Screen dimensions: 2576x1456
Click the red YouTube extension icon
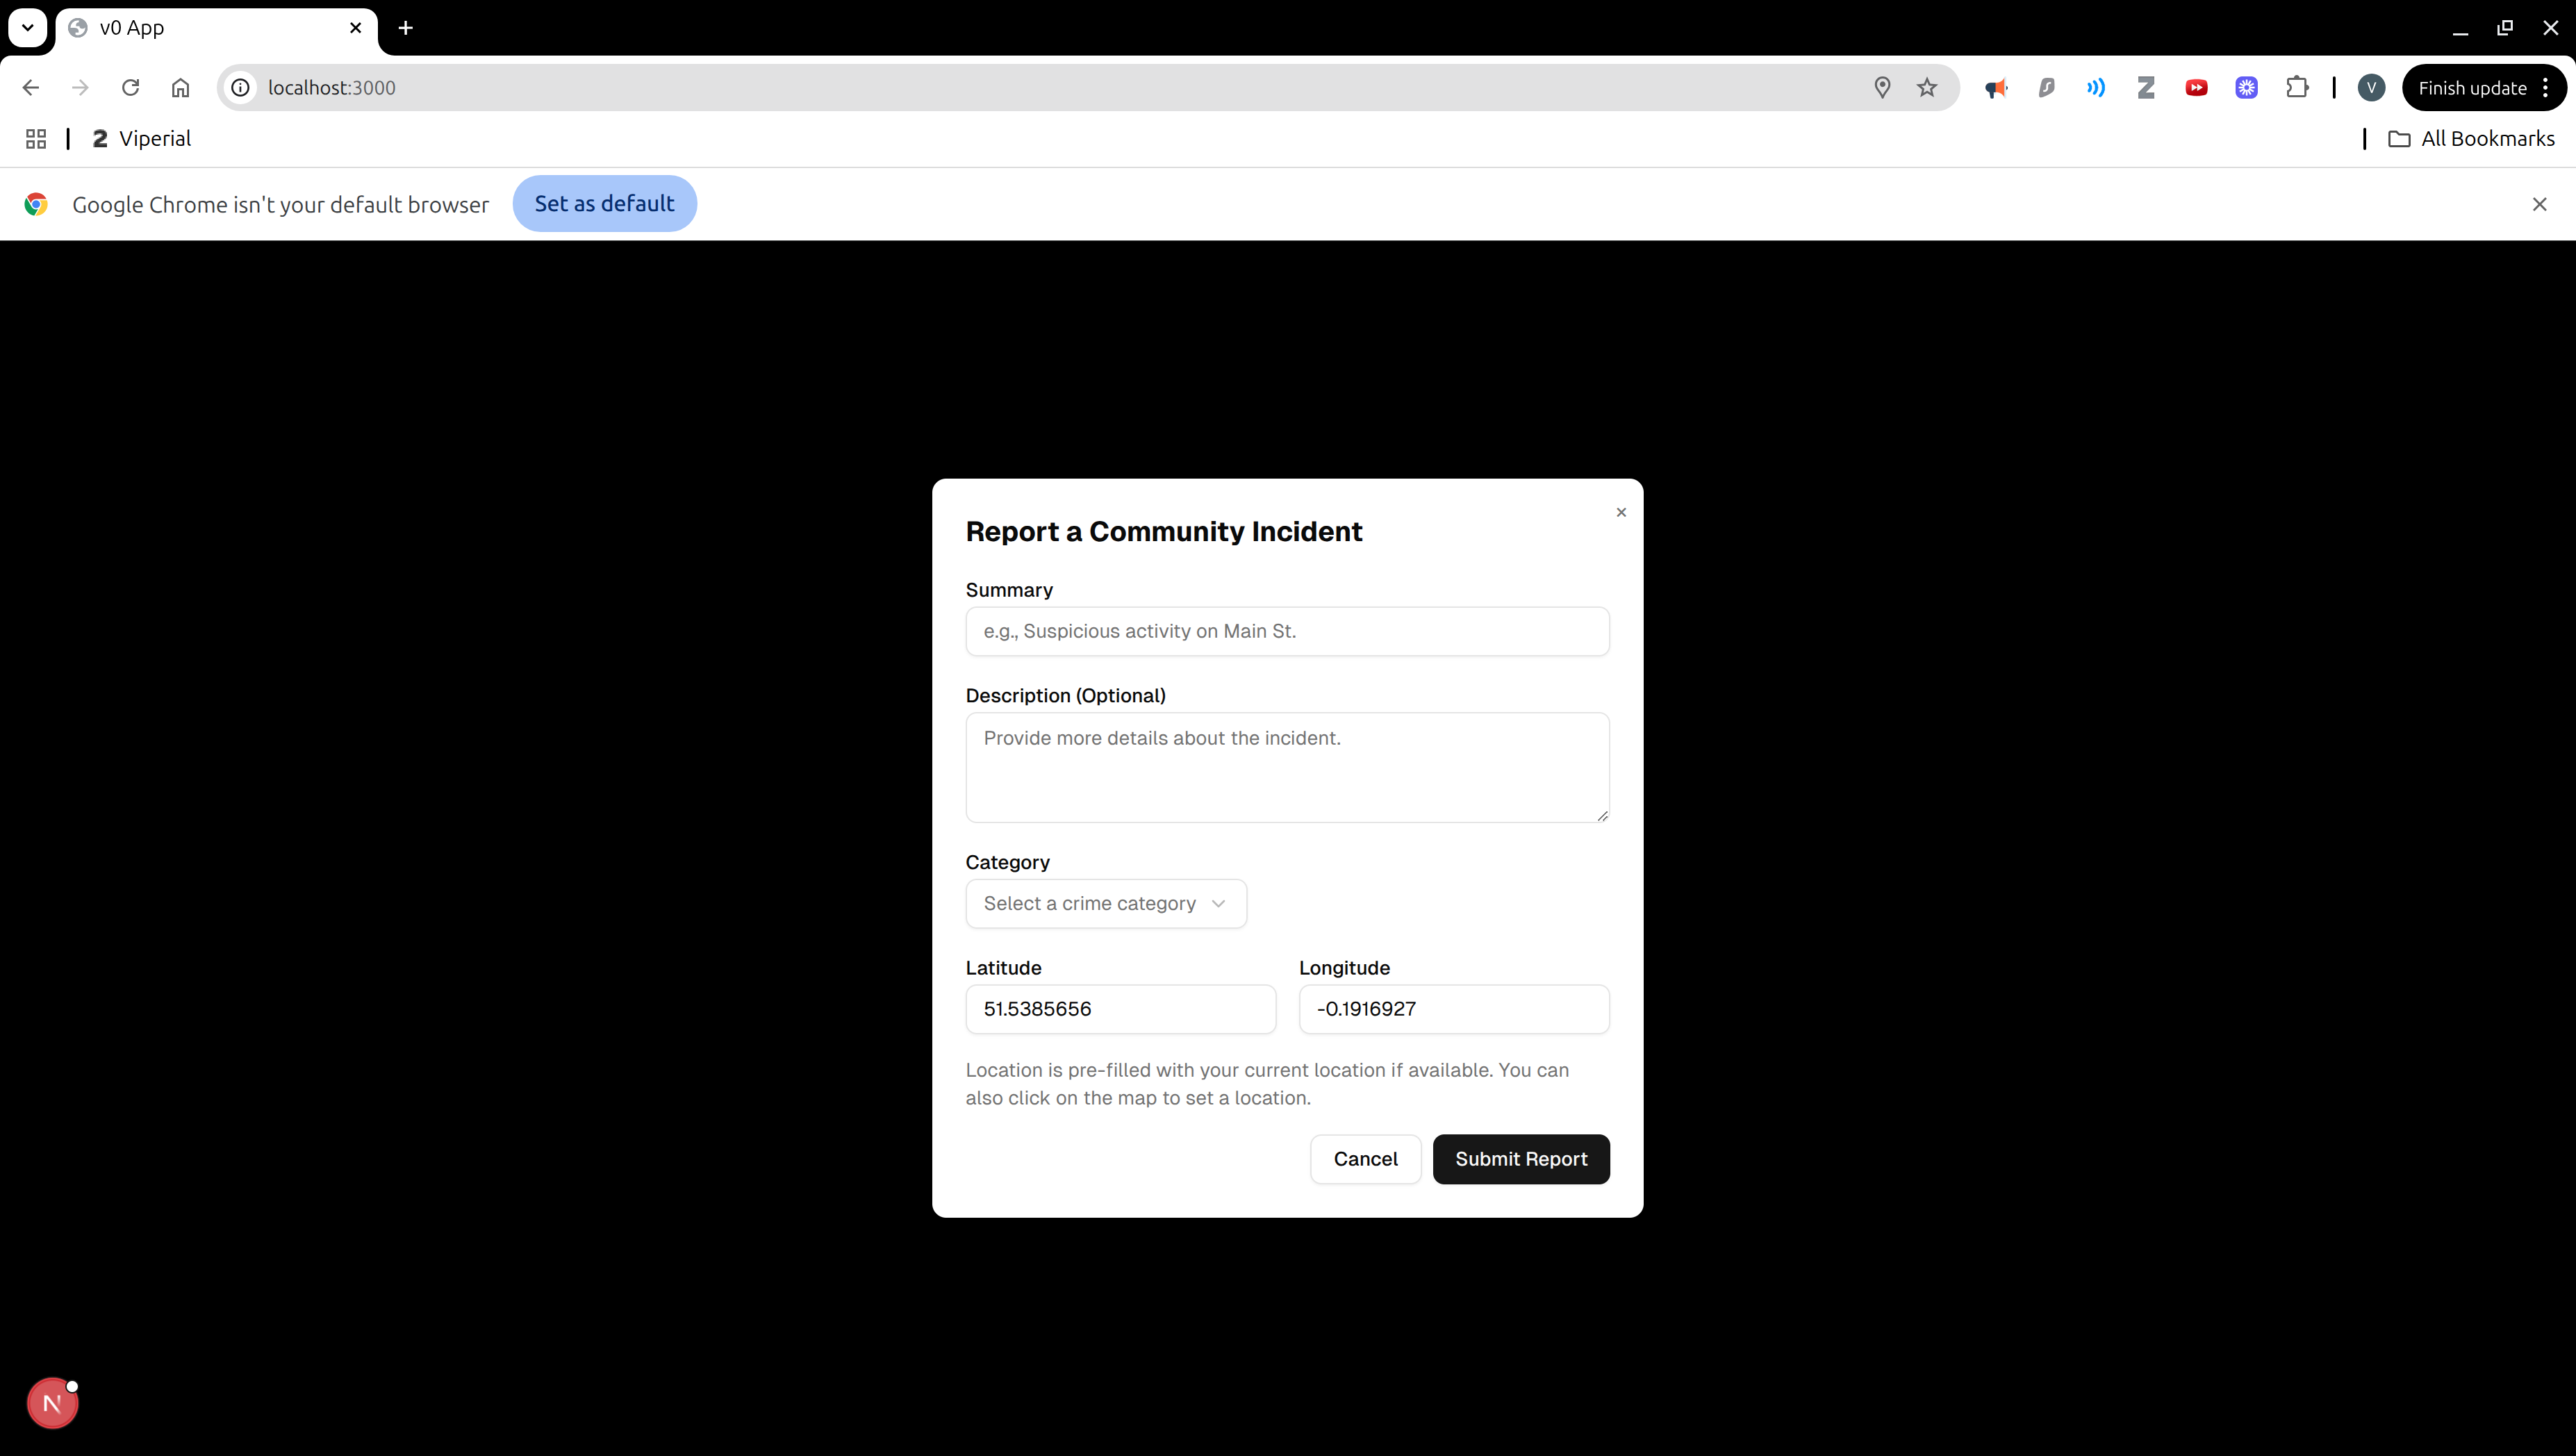2196,88
